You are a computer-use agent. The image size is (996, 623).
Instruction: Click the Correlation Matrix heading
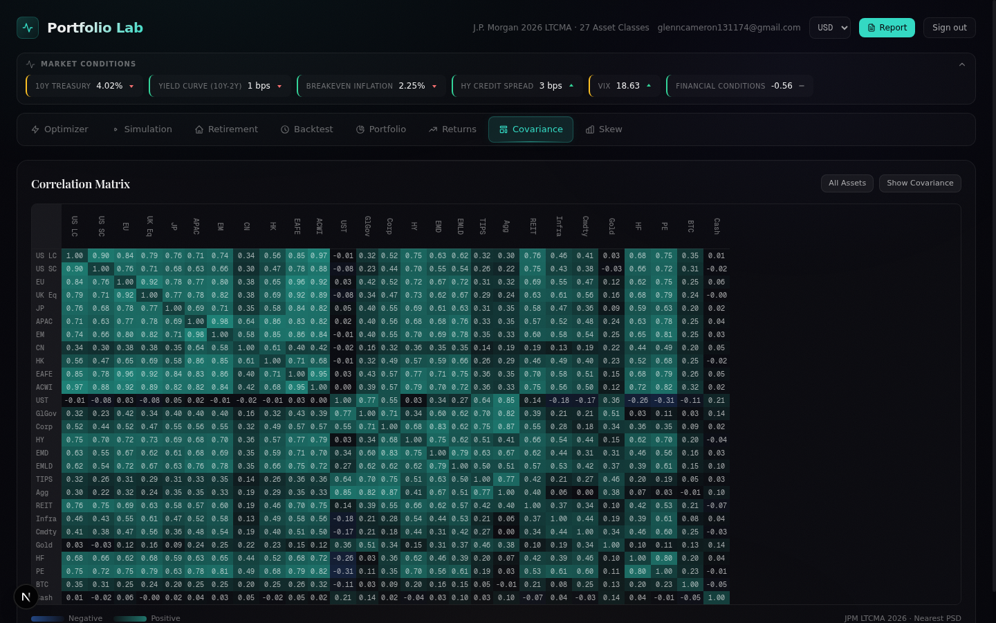[x=80, y=184]
